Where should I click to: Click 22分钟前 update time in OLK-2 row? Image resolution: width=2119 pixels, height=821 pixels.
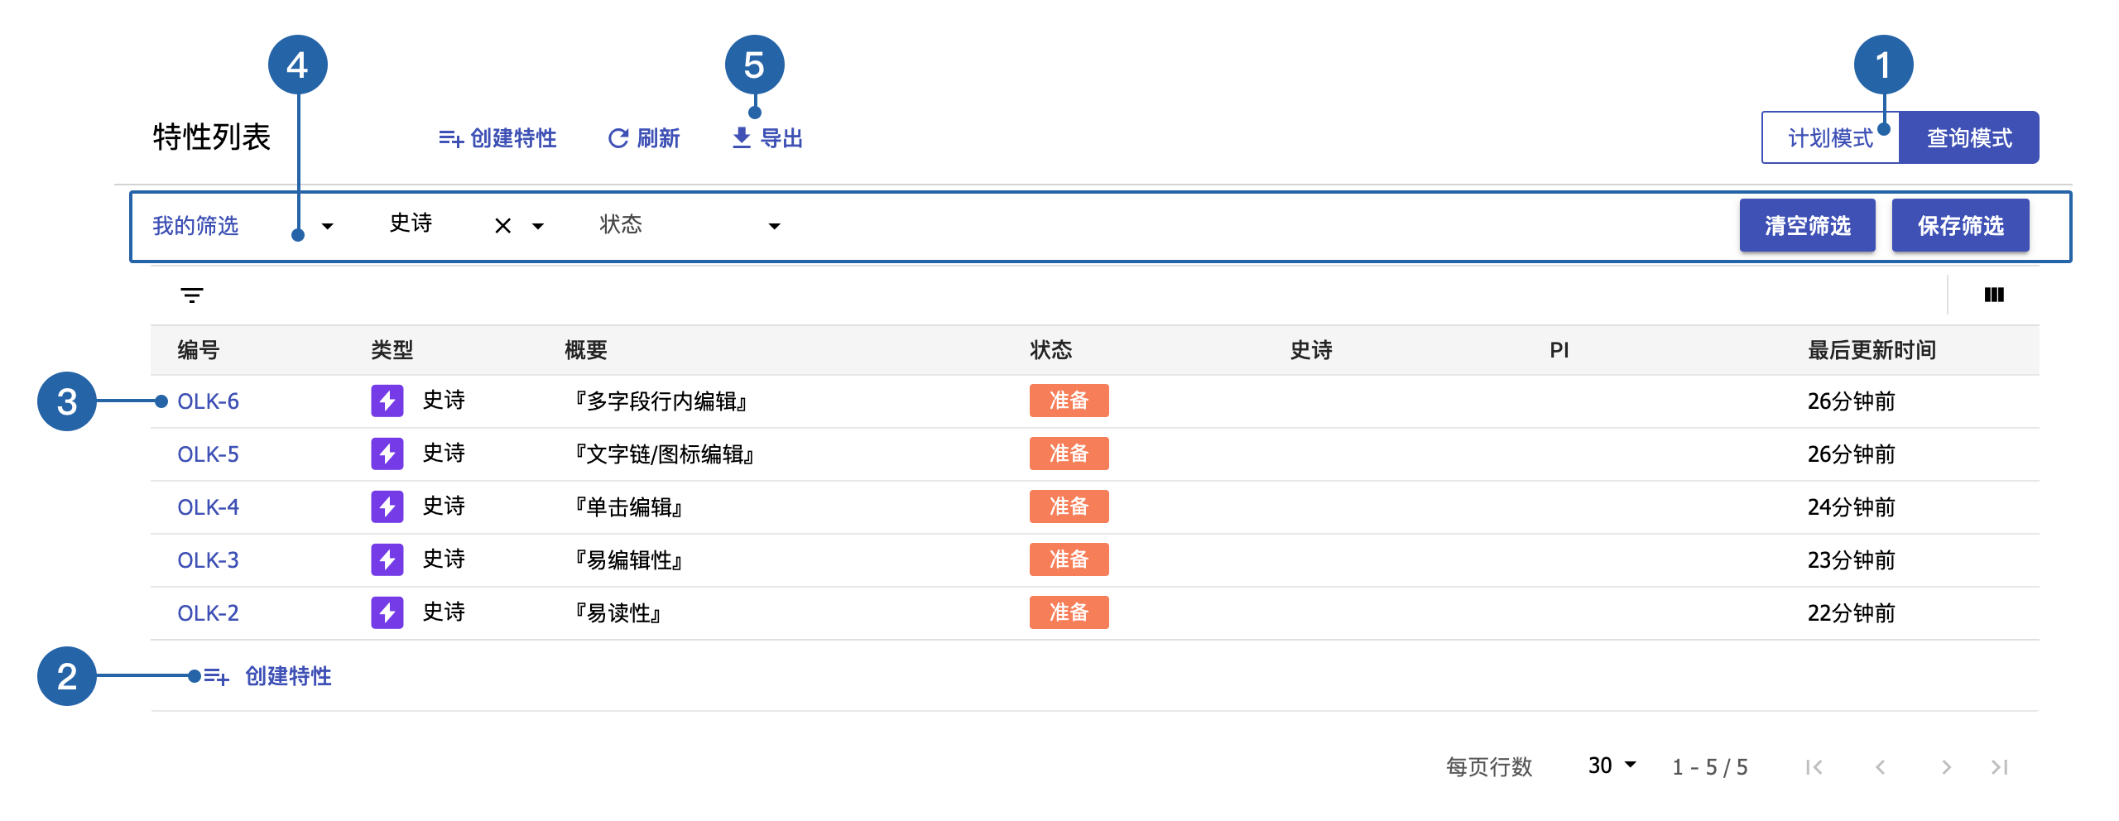tap(1851, 613)
